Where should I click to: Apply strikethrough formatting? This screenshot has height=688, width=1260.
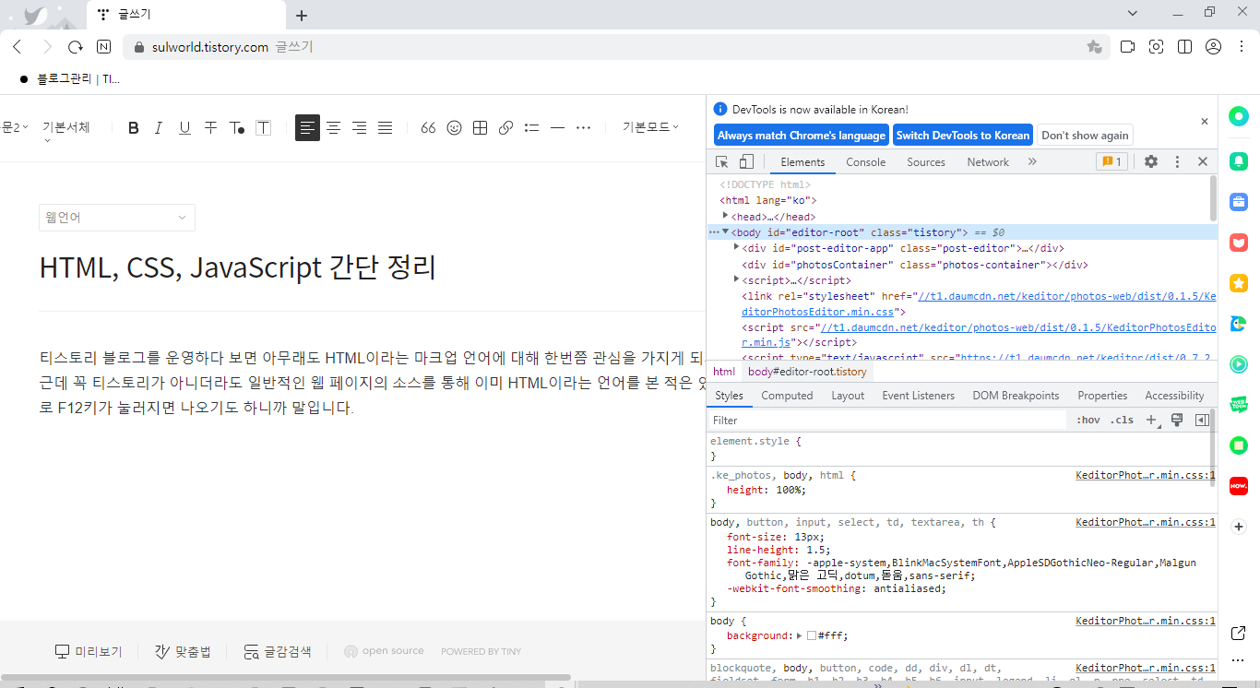click(x=210, y=128)
